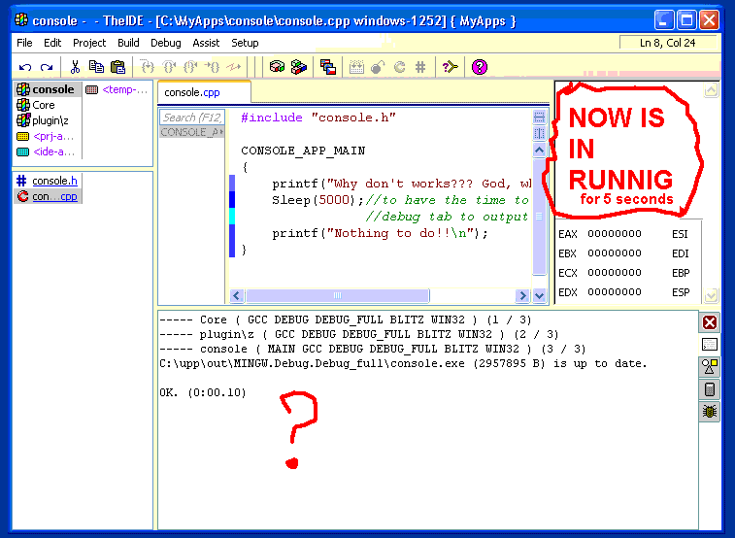
Task: Click the Redo arrow in toolbar
Action: click(x=46, y=67)
